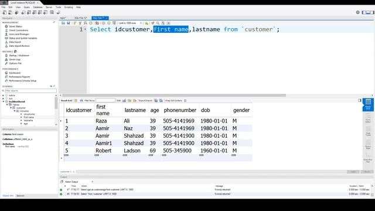Open the Query menu
This screenshot has width=375, height=211.
pos(27,7)
